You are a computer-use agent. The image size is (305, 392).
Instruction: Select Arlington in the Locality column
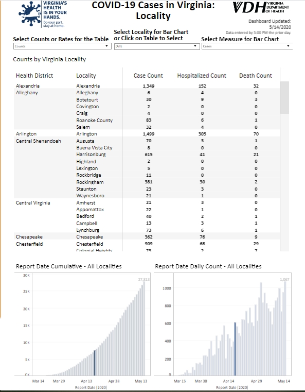pos(86,134)
